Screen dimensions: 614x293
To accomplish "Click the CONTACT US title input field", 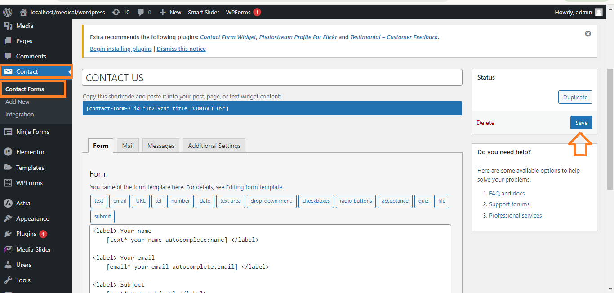I will [272, 77].
